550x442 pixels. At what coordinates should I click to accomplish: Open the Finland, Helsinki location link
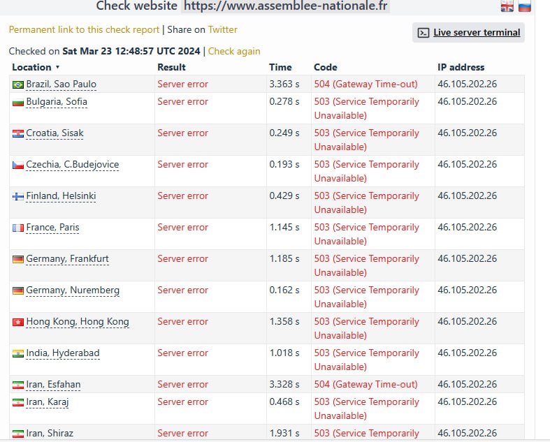[61, 196]
